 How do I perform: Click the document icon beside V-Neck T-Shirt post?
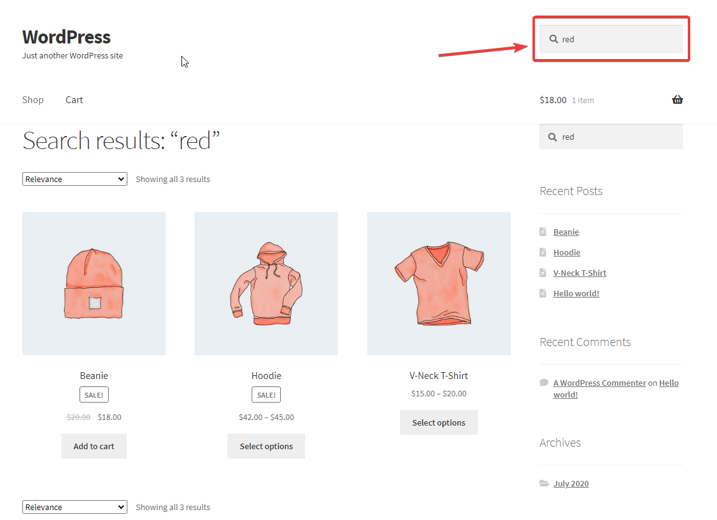(544, 273)
